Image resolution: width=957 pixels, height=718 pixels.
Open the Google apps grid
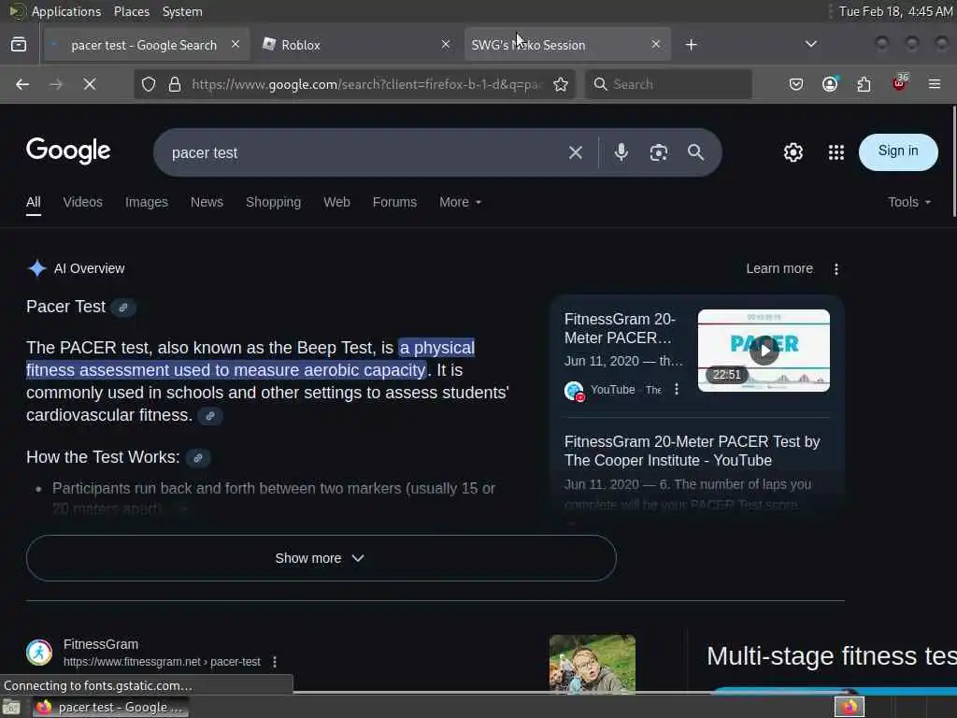tap(836, 152)
